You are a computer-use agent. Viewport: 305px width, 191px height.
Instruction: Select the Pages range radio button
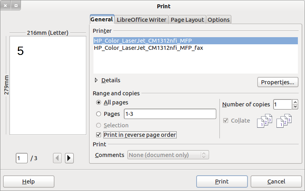click(99, 114)
